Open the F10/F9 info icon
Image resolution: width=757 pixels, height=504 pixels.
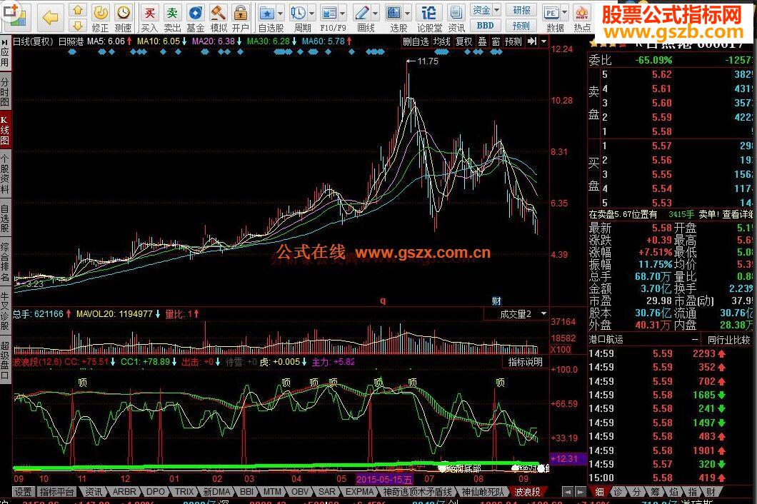[330, 17]
